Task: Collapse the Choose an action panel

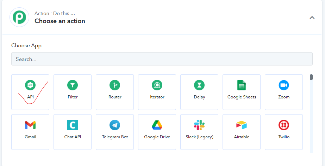Action: coord(312,18)
